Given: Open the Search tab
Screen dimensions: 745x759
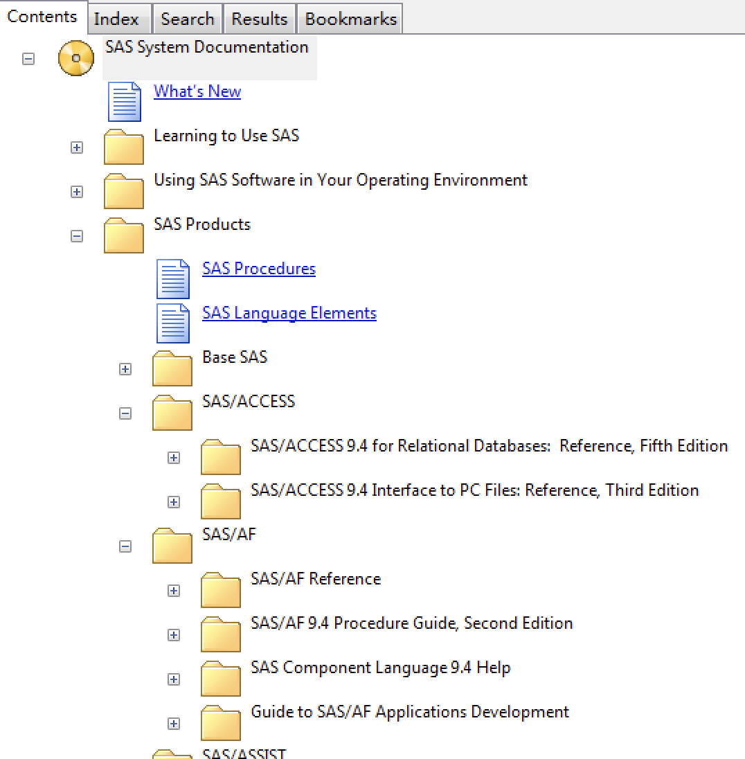Looking at the screenshot, I should tap(188, 19).
